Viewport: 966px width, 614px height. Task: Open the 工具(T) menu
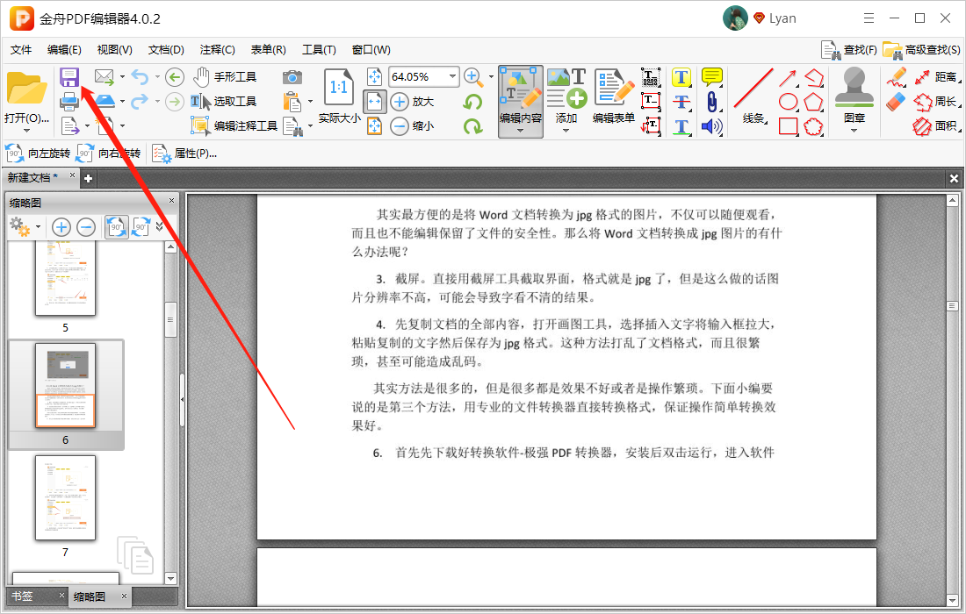pyautogui.click(x=319, y=50)
